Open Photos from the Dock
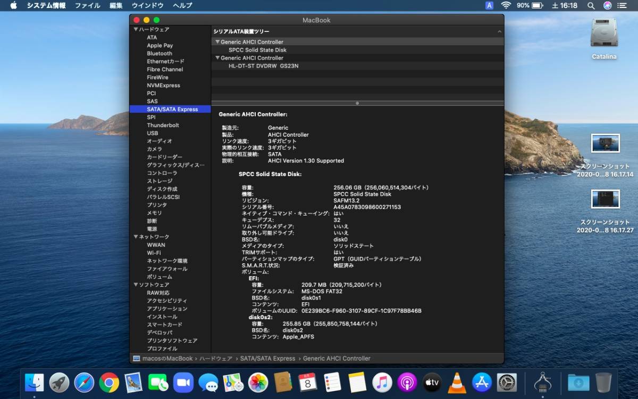Screen dimensions: 638x399 coord(258,382)
